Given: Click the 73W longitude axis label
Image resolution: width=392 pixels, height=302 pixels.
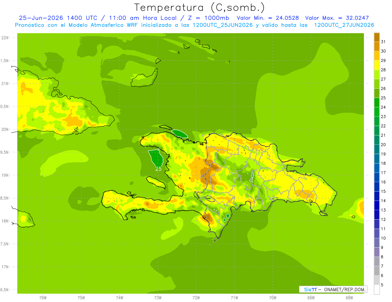Looking at the screenshot, I should pos(158,297).
